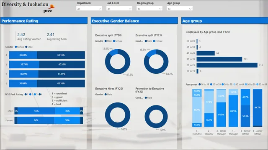
Task: Select the 55% segment in the Male bar
Action: pos(36,111)
